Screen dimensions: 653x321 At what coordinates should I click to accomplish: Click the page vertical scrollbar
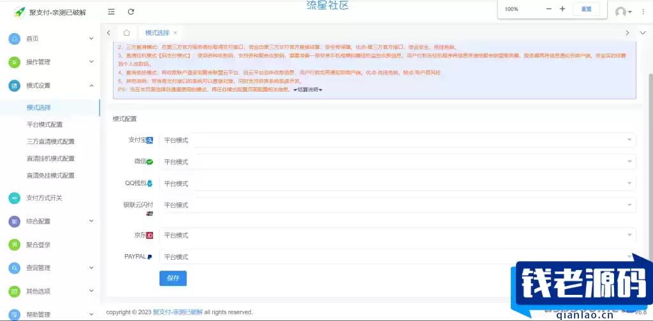[x=650, y=167]
